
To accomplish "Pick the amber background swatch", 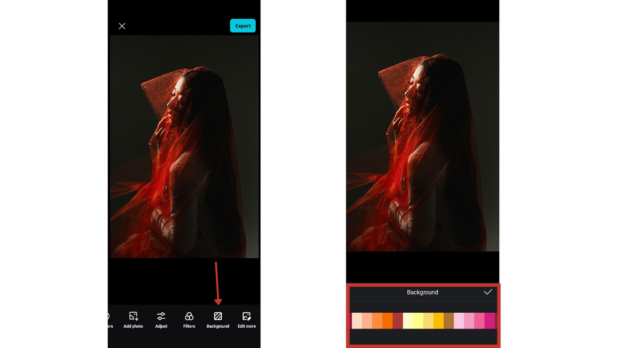I will [x=439, y=321].
